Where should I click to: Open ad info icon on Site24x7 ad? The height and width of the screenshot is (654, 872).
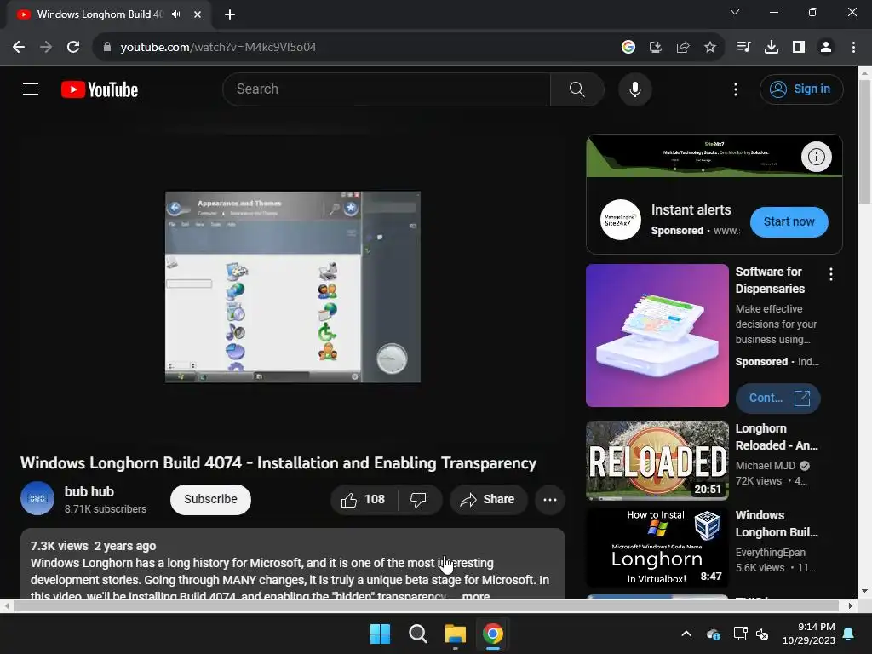pos(816,157)
